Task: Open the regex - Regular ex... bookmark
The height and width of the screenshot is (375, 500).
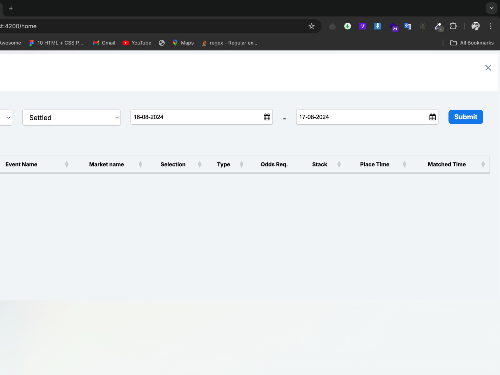Action: 229,43
